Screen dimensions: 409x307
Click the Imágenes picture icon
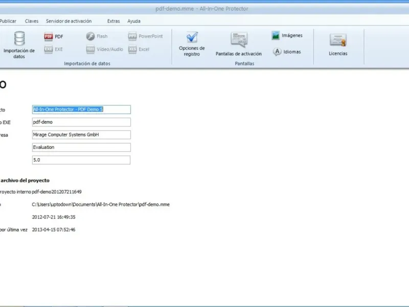pos(276,35)
